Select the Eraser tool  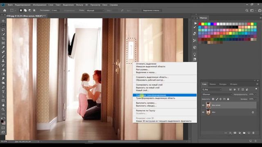[3, 70]
